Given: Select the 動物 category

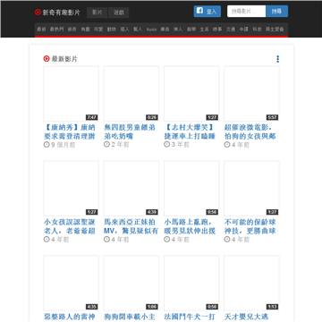Looking at the screenshot, I should click(x=112, y=30).
